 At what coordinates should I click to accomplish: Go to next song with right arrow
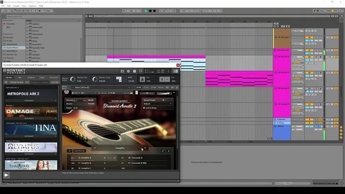(145, 148)
